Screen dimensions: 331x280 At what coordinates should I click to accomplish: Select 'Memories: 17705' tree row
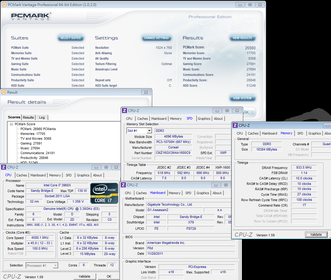33,134
